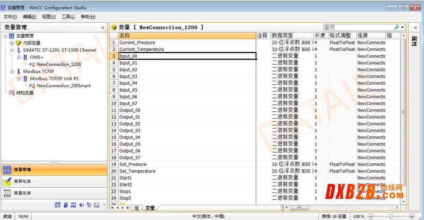This screenshot has width=424, height=220.
Task: Open the 变量记录 navigation button
Action: pyautogui.click(x=54, y=193)
